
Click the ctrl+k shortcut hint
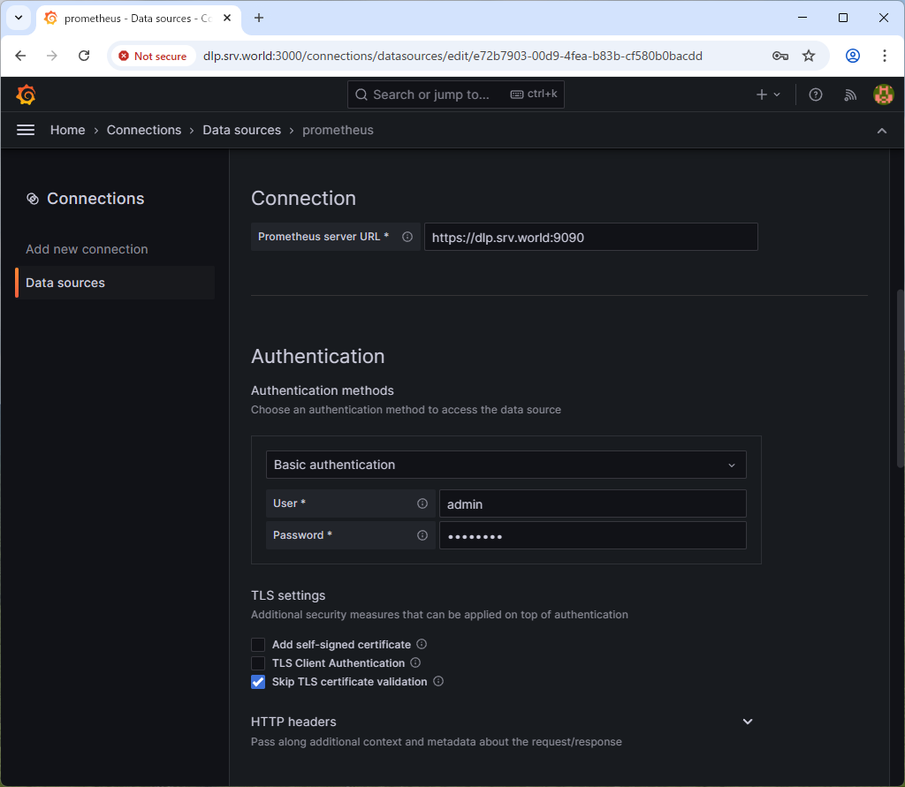tap(534, 94)
